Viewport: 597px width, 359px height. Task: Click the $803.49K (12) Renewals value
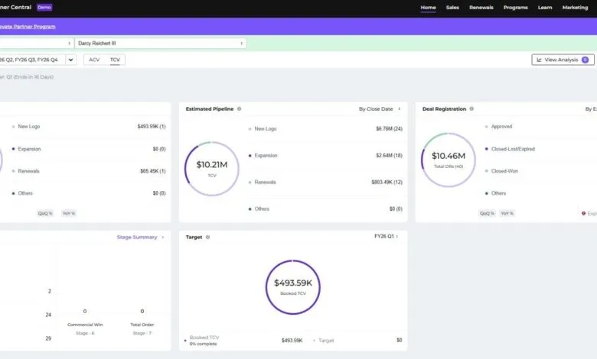387,182
